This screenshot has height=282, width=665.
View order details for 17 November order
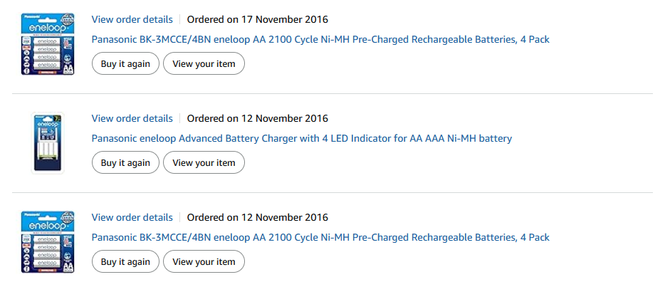point(132,19)
